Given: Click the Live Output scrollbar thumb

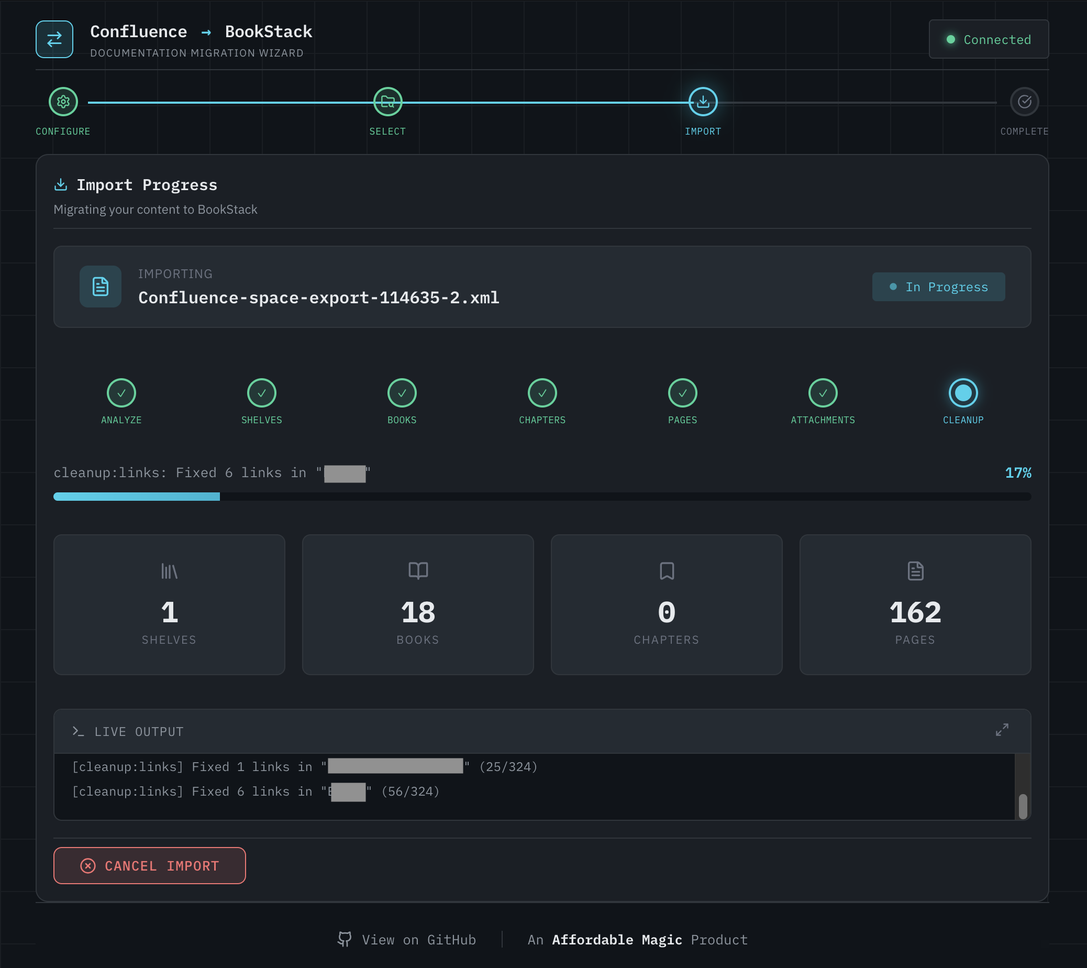Looking at the screenshot, I should tap(1023, 806).
